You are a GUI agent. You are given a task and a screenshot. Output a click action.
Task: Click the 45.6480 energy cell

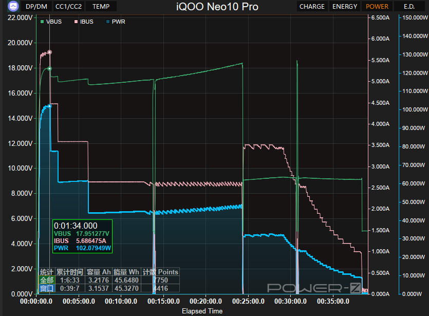pos(126,280)
